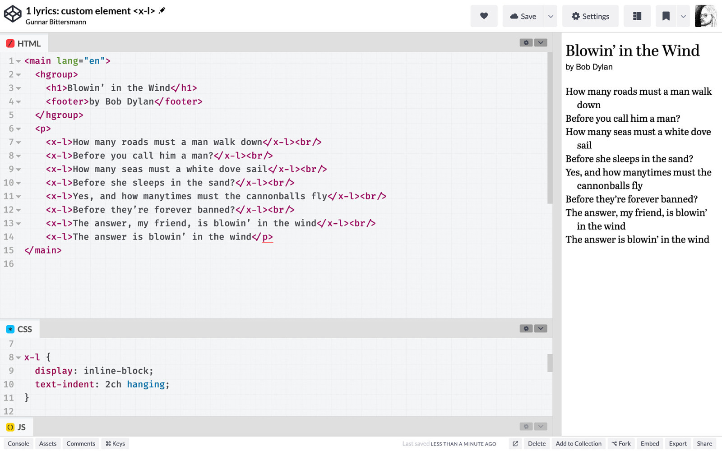Viewport: 722px width, 451px height.
Task: Open the Assets panel
Action: click(48, 444)
